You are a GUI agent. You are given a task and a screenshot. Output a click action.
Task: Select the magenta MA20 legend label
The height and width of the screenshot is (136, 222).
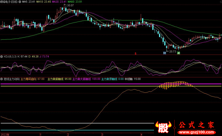pos(60,2)
